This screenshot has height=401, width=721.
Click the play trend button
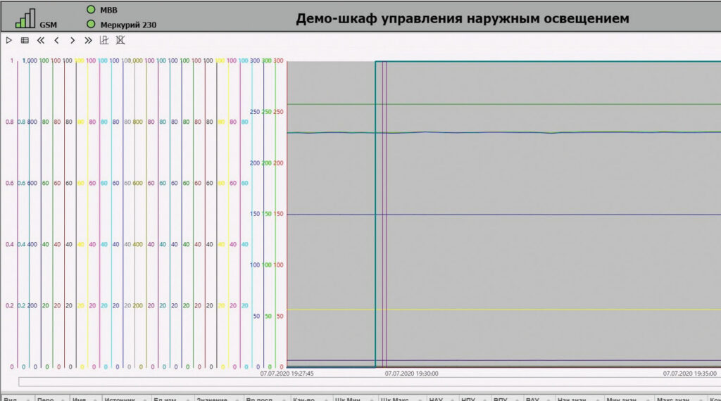click(x=9, y=41)
